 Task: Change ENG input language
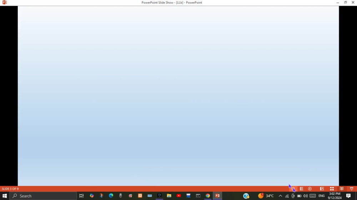[322, 196]
